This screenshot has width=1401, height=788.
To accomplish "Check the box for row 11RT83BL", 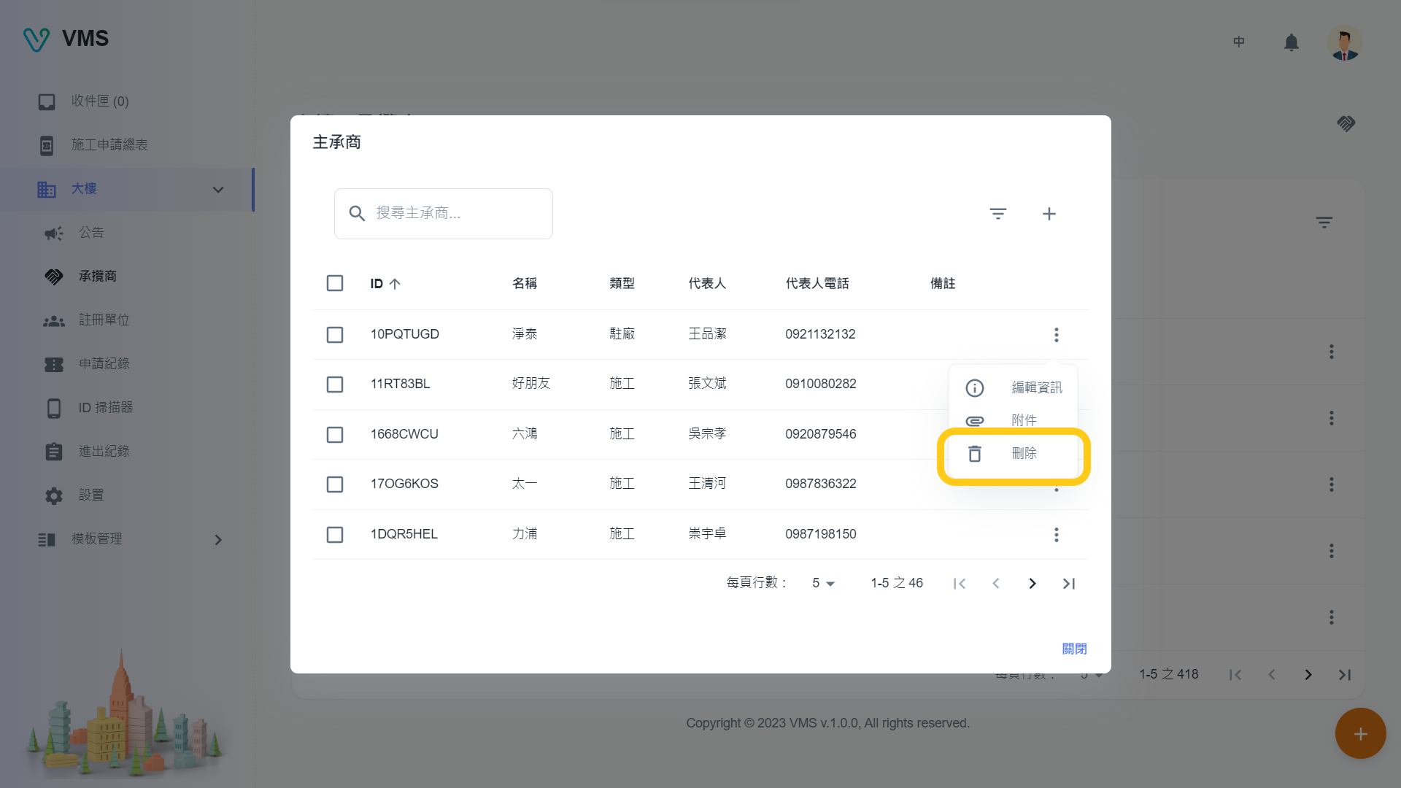I will [x=335, y=385].
